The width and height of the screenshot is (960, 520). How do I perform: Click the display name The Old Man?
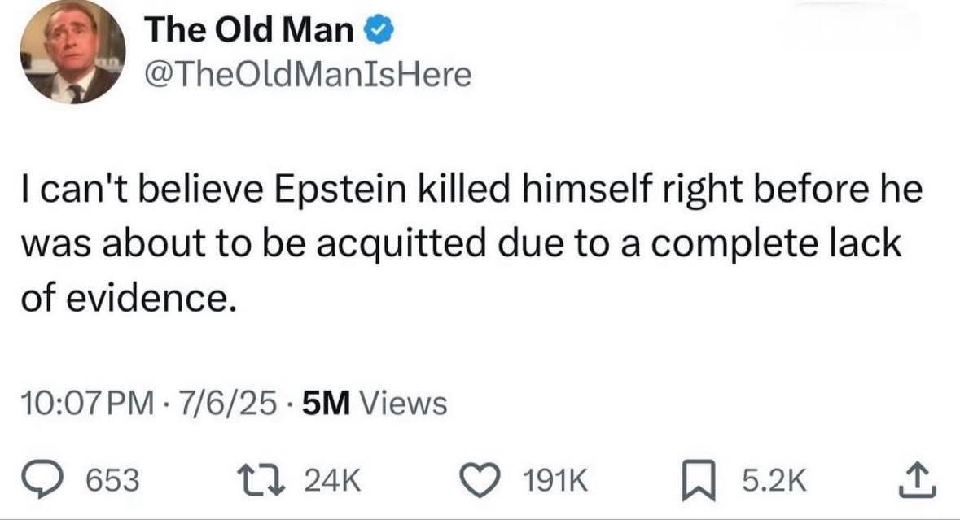249,29
